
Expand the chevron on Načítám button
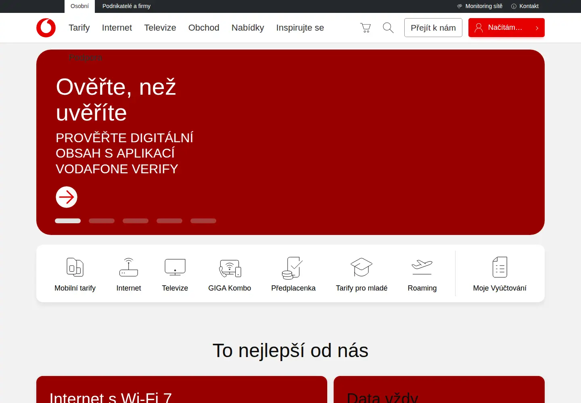tap(537, 28)
